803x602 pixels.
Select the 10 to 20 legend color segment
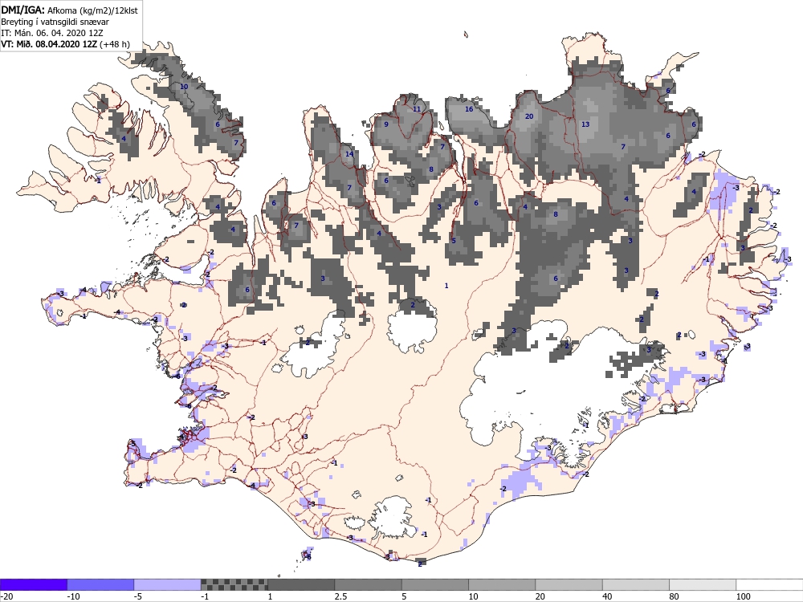coord(502,584)
